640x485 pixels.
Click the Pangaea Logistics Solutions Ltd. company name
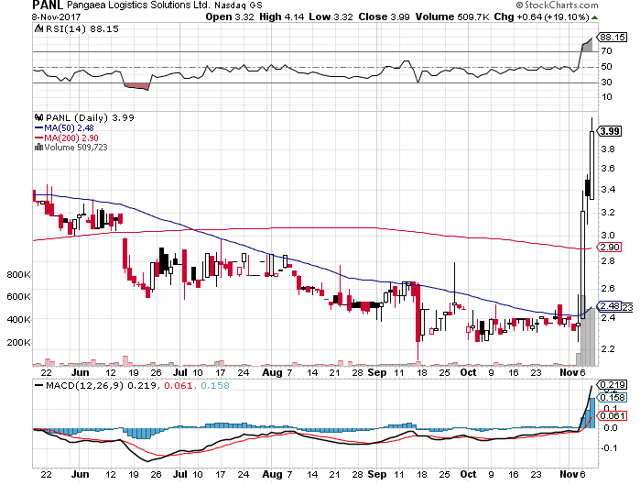pos(138,5)
